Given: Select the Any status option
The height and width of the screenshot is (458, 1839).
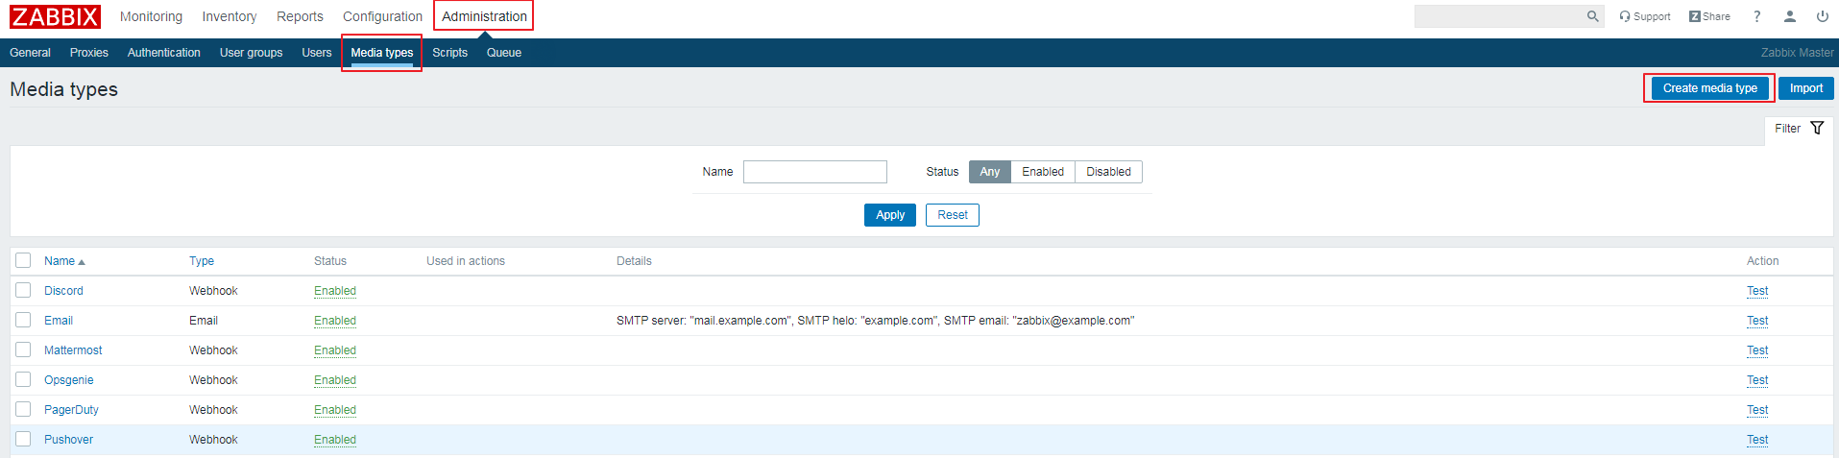Looking at the screenshot, I should tap(990, 172).
